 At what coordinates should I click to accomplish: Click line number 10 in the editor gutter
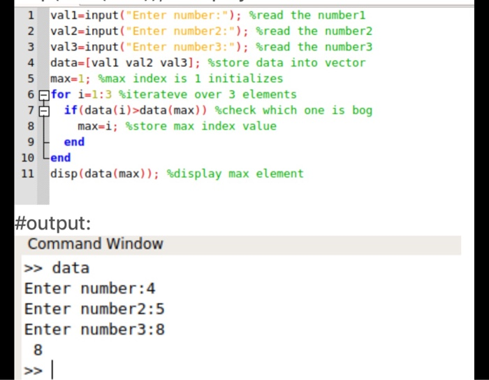click(28, 158)
